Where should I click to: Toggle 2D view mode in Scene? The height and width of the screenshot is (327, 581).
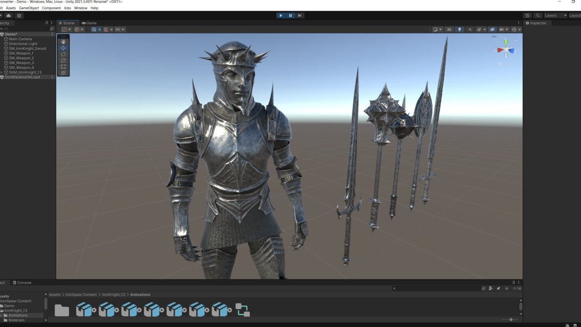449,30
